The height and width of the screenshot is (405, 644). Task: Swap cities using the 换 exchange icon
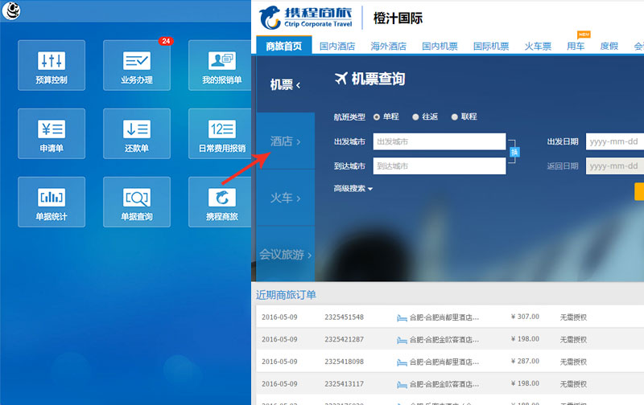tap(514, 152)
